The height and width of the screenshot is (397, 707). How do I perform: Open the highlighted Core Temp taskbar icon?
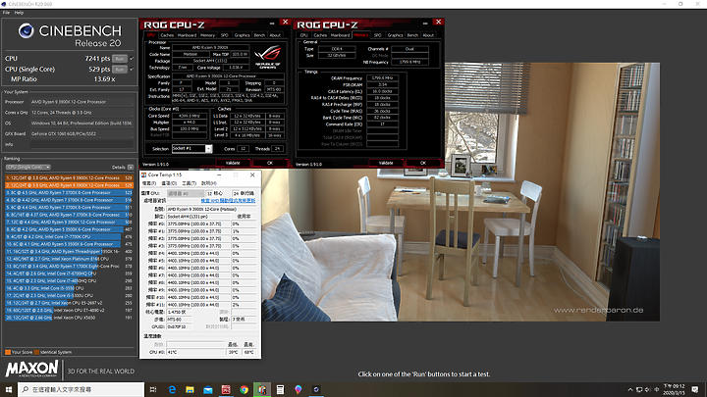click(262, 389)
